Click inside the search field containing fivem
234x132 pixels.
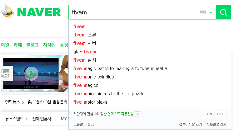point(134,12)
